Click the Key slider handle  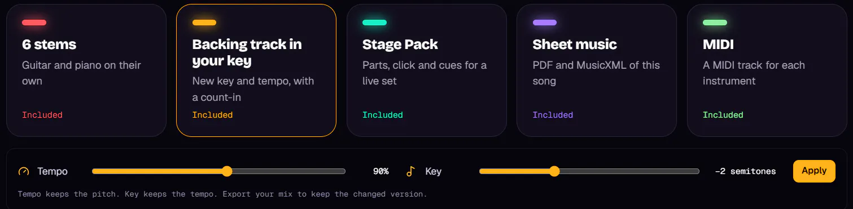click(554, 171)
